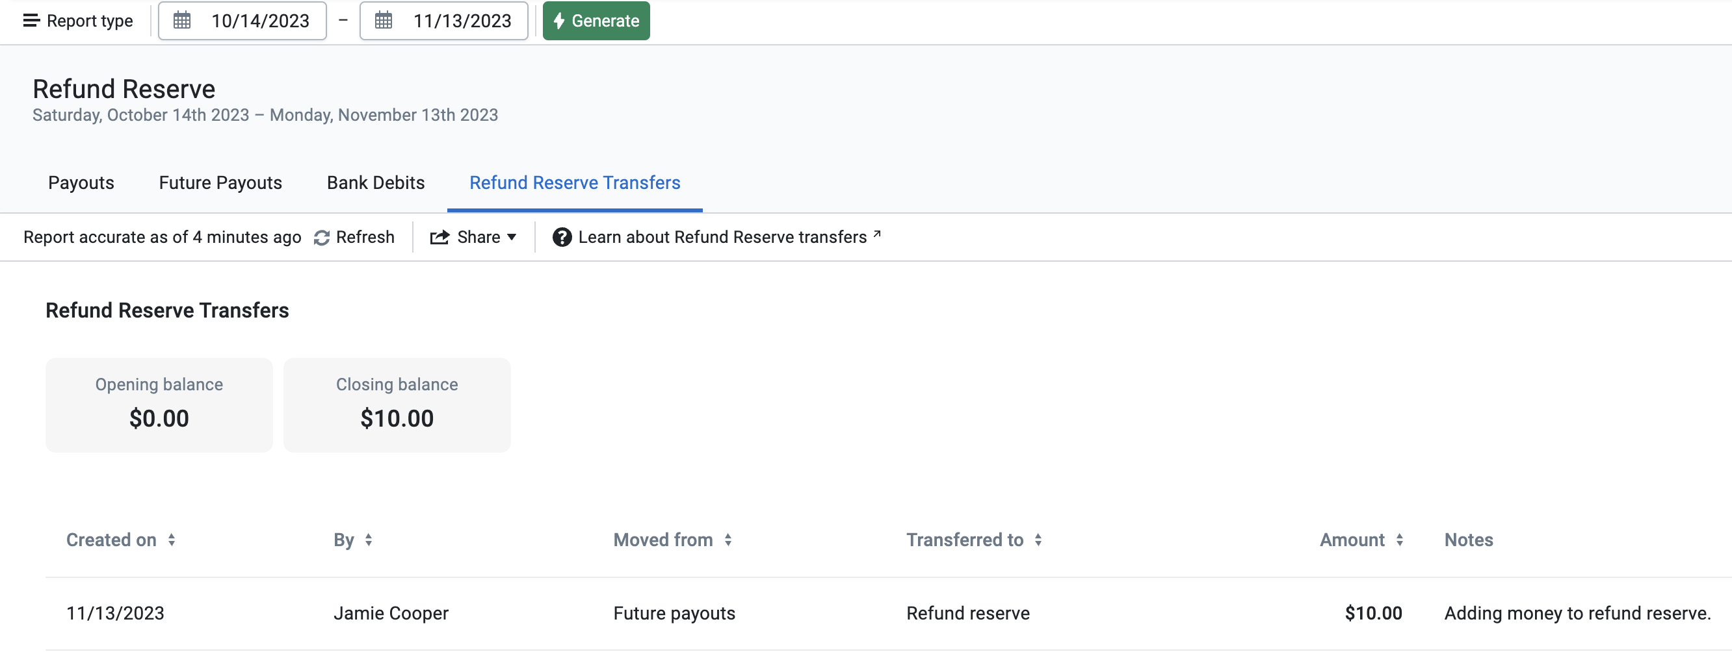Select the Refund Reserve Transfers tab
Image resolution: width=1732 pixels, height=652 pixels.
click(x=575, y=182)
